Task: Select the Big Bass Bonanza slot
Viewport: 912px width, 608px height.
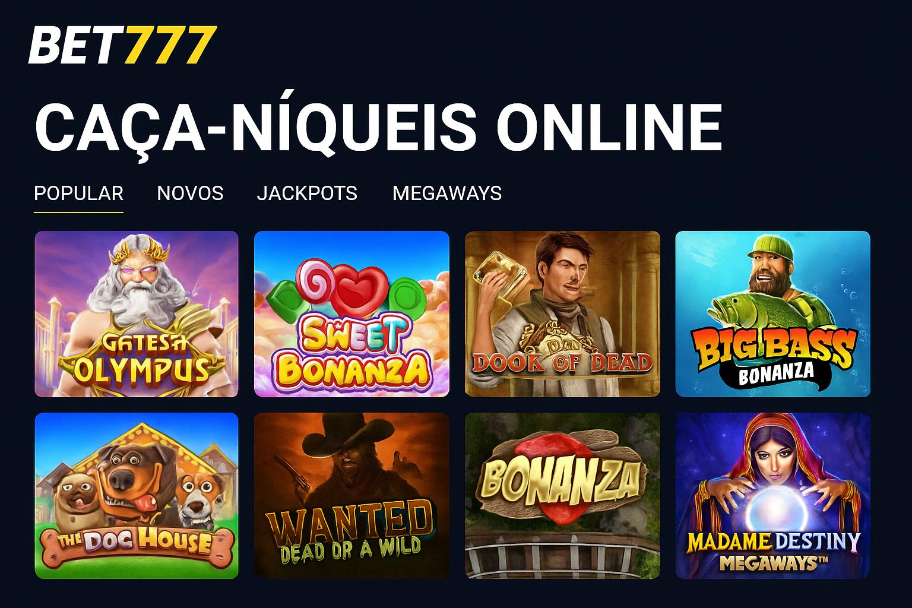Action: click(773, 314)
